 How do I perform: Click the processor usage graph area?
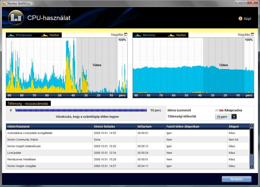67,65
